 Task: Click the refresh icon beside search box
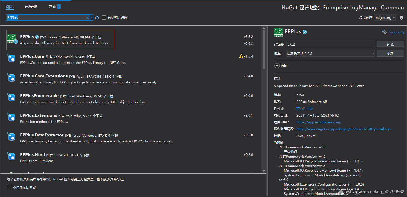(x=97, y=18)
